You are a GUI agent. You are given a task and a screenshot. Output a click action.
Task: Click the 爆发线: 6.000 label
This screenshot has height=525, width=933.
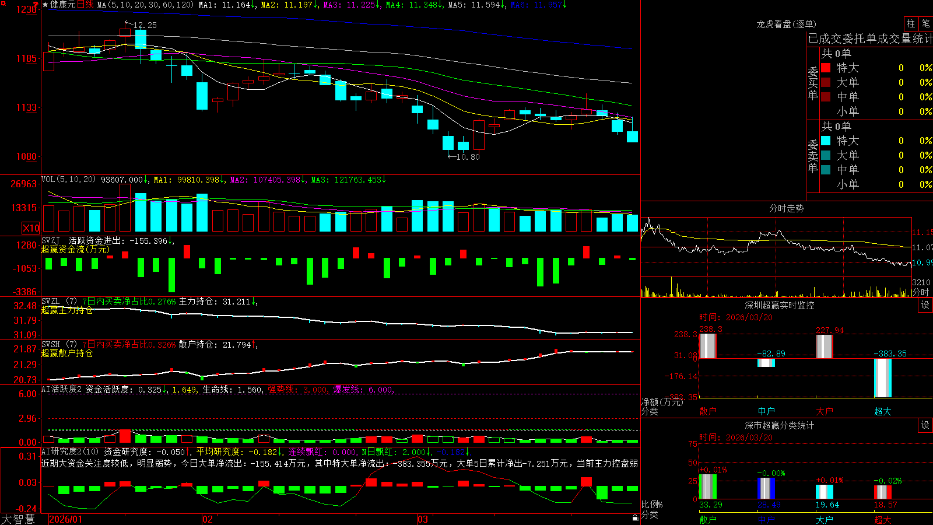363,389
